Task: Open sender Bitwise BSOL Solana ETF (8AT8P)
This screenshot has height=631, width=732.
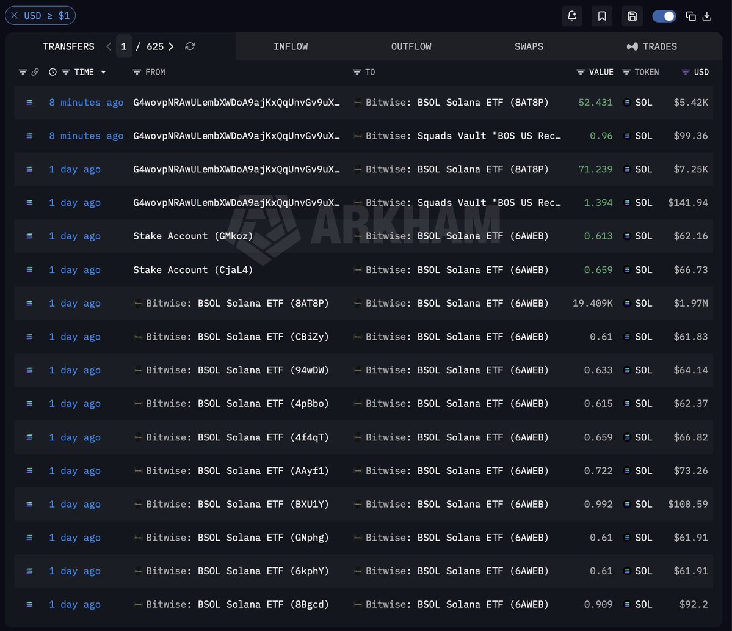Action: click(x=237, y=303)
